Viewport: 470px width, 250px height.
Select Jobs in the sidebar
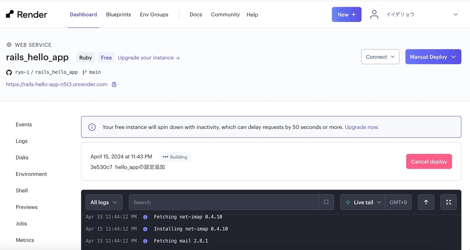pos(21,223)
